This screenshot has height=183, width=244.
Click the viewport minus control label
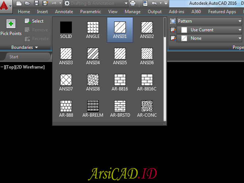(x=3, y=67)
